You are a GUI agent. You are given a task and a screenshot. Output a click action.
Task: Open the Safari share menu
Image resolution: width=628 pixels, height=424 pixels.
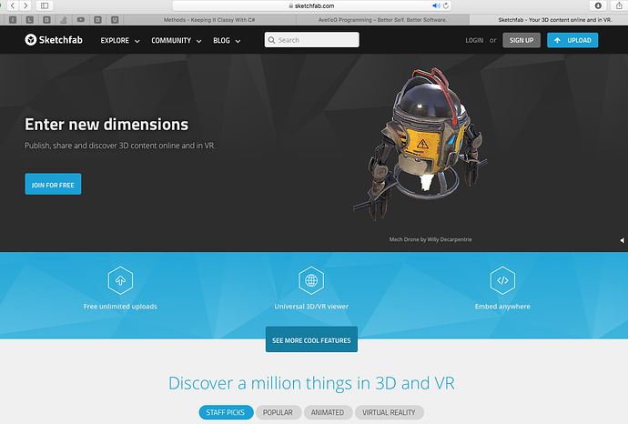619,5
